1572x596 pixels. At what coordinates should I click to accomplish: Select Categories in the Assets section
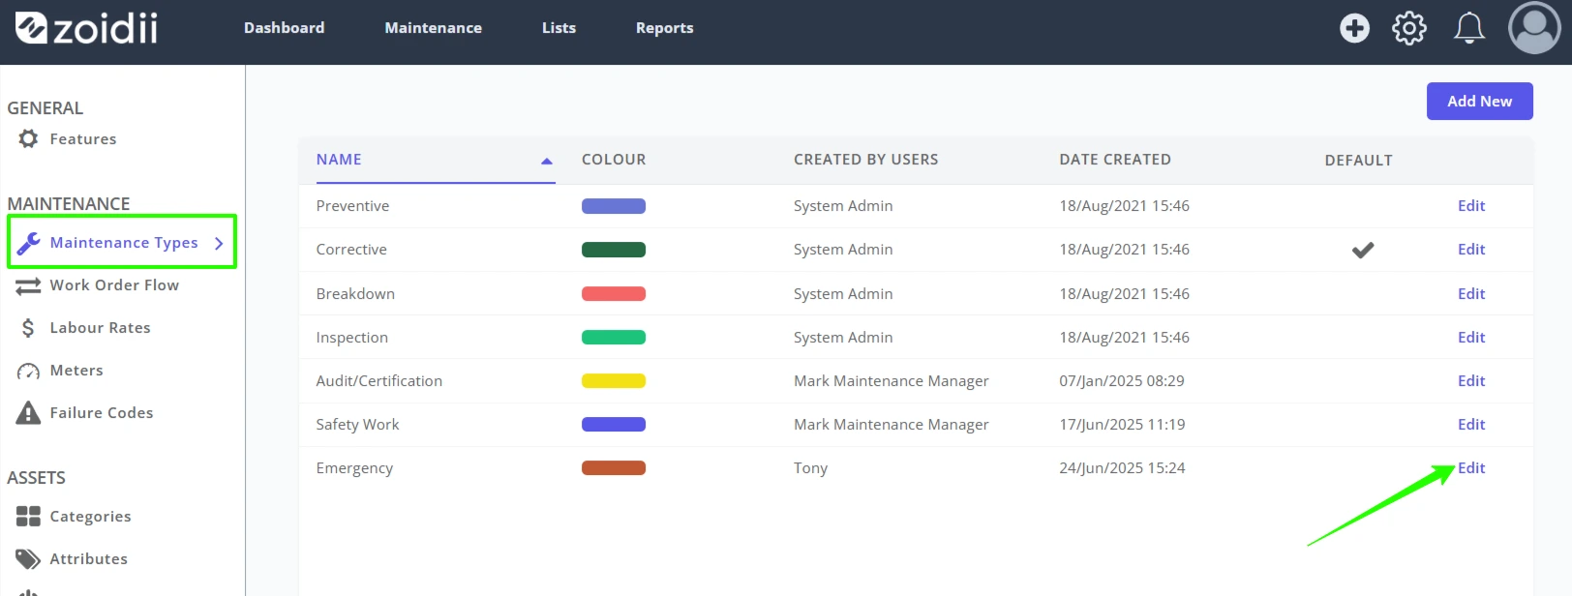(90, 517)
